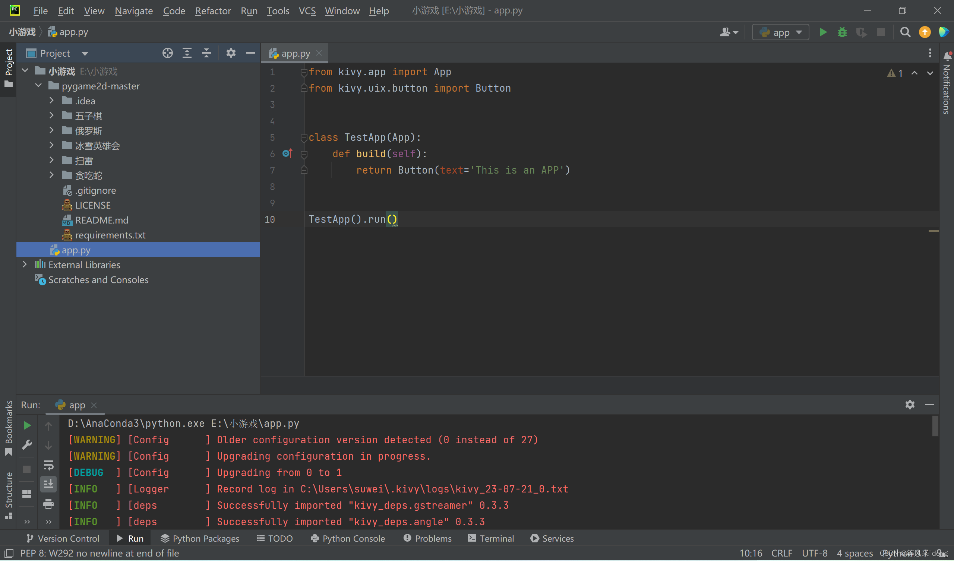The height and width of the screenshot is (561, 954).
Task: Collapse the pygame2d-master folder
Action: [38, 86]
